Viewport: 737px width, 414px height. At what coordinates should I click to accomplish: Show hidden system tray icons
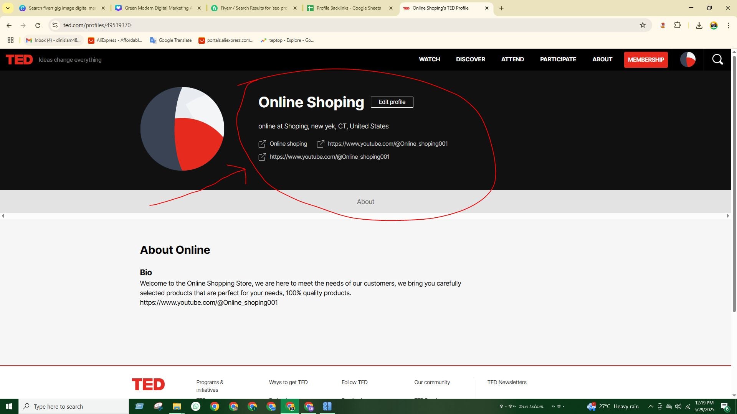tap(650, 406)
